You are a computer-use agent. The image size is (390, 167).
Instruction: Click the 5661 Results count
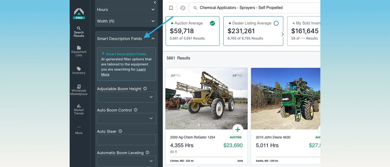tap(178, 58)
